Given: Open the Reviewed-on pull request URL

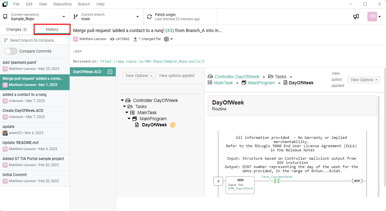Looking at the screenshot, I should [x=152, y=61].
